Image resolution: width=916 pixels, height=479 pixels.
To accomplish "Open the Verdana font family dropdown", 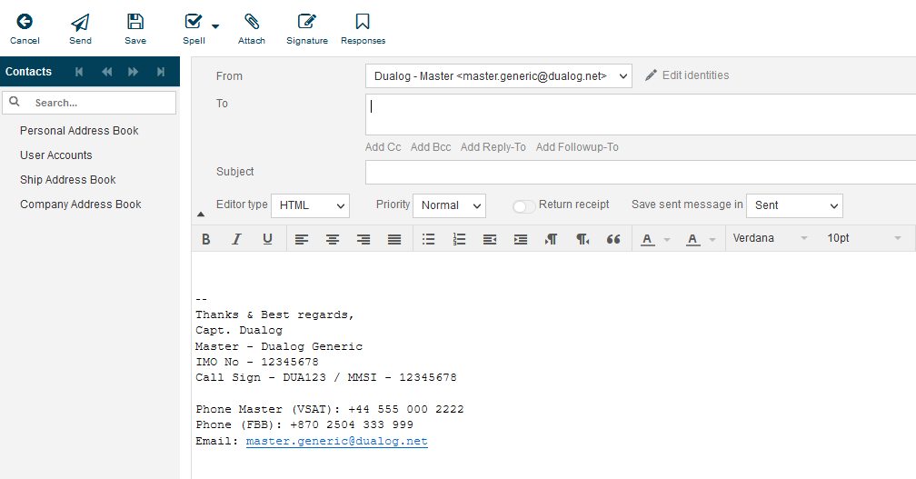I will click(770, 238).
